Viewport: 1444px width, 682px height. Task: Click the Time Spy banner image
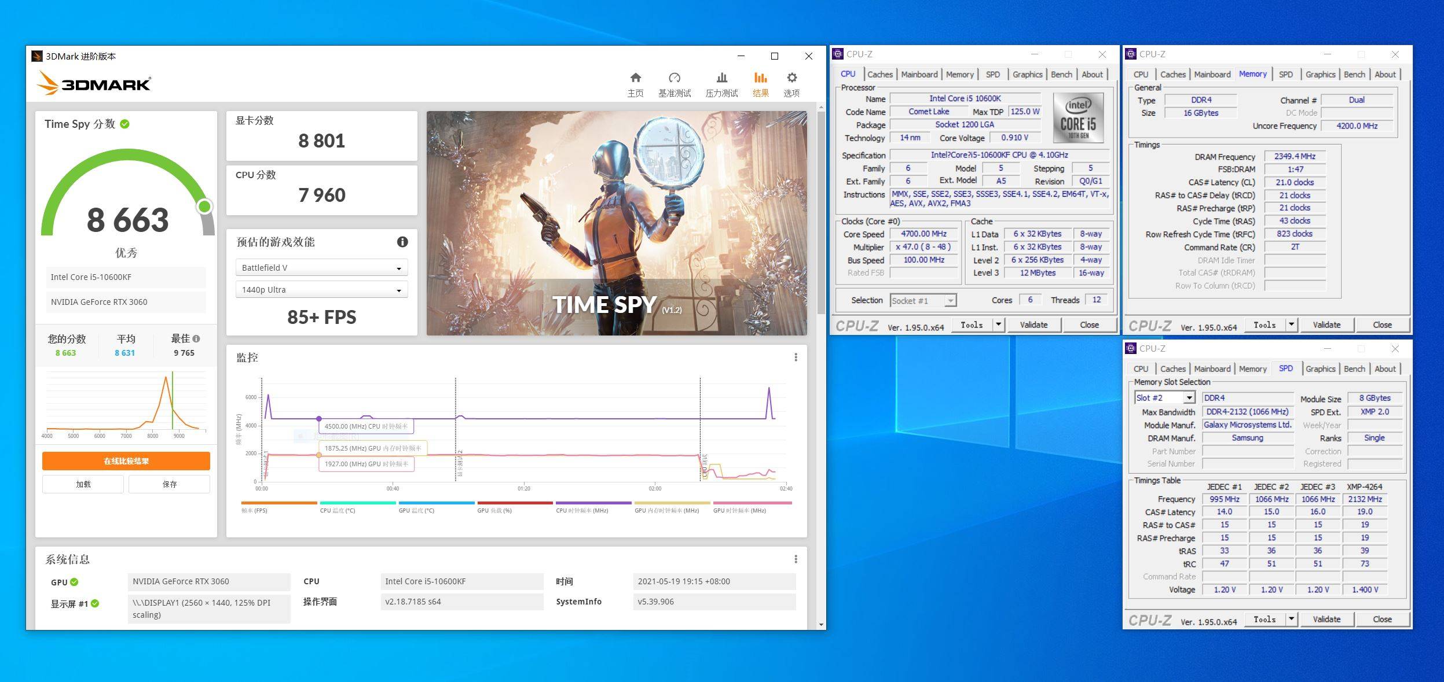617,223
